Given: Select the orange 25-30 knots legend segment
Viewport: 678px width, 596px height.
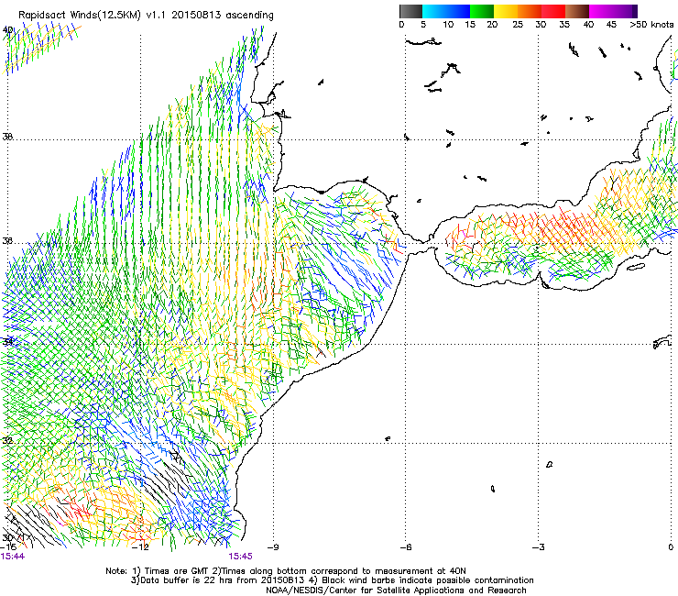Looking at the screenshot, I should click(x=530, y=11).
